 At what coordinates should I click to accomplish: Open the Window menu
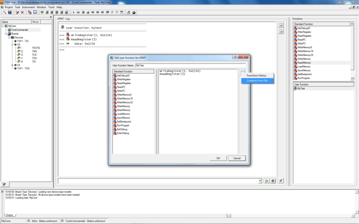41,7
